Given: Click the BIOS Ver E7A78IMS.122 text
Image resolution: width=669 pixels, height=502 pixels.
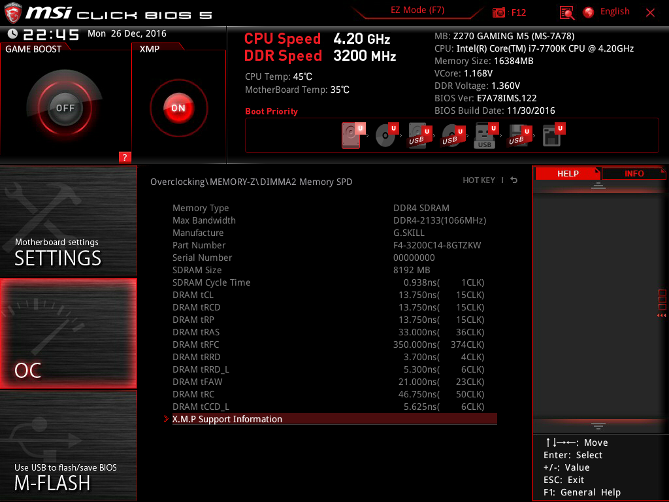Looking at the screenshot, I should (485, 98).
